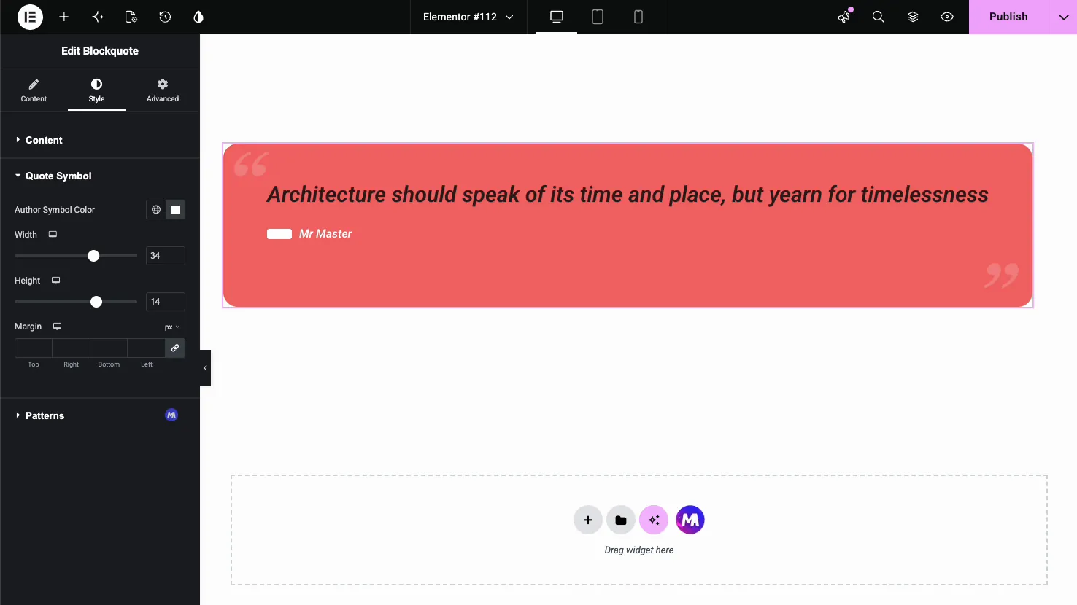This screenshot has width=1077, height=605.
Task: Expand the Content section
Action: 100,140
